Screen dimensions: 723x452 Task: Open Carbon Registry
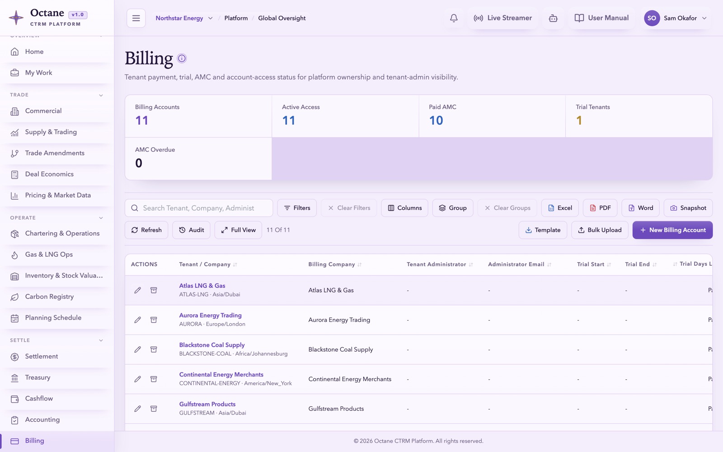coord(57,297)
